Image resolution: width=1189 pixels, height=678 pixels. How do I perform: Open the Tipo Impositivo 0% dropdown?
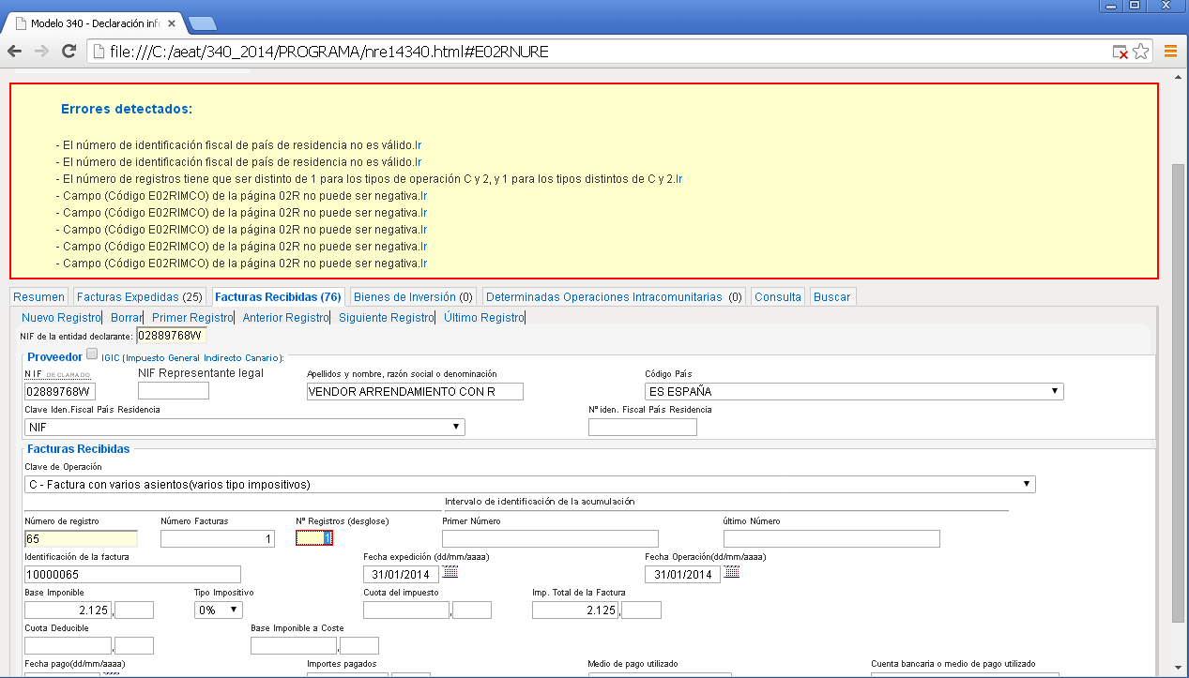[x=218, y=610]
